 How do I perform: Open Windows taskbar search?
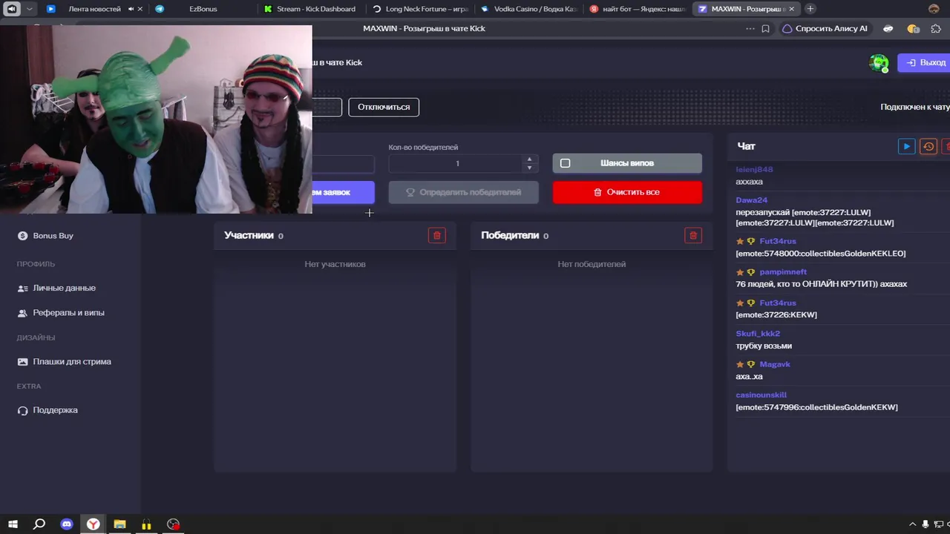click(x=39, y=524)
